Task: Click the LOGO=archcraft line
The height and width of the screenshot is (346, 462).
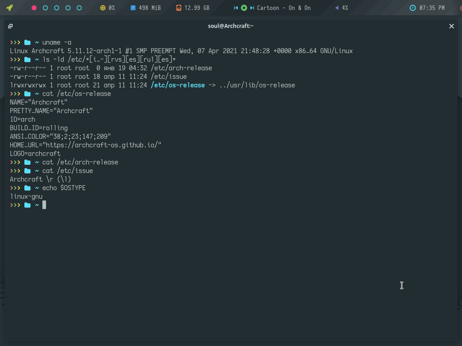Action: [x=35, y=154]
